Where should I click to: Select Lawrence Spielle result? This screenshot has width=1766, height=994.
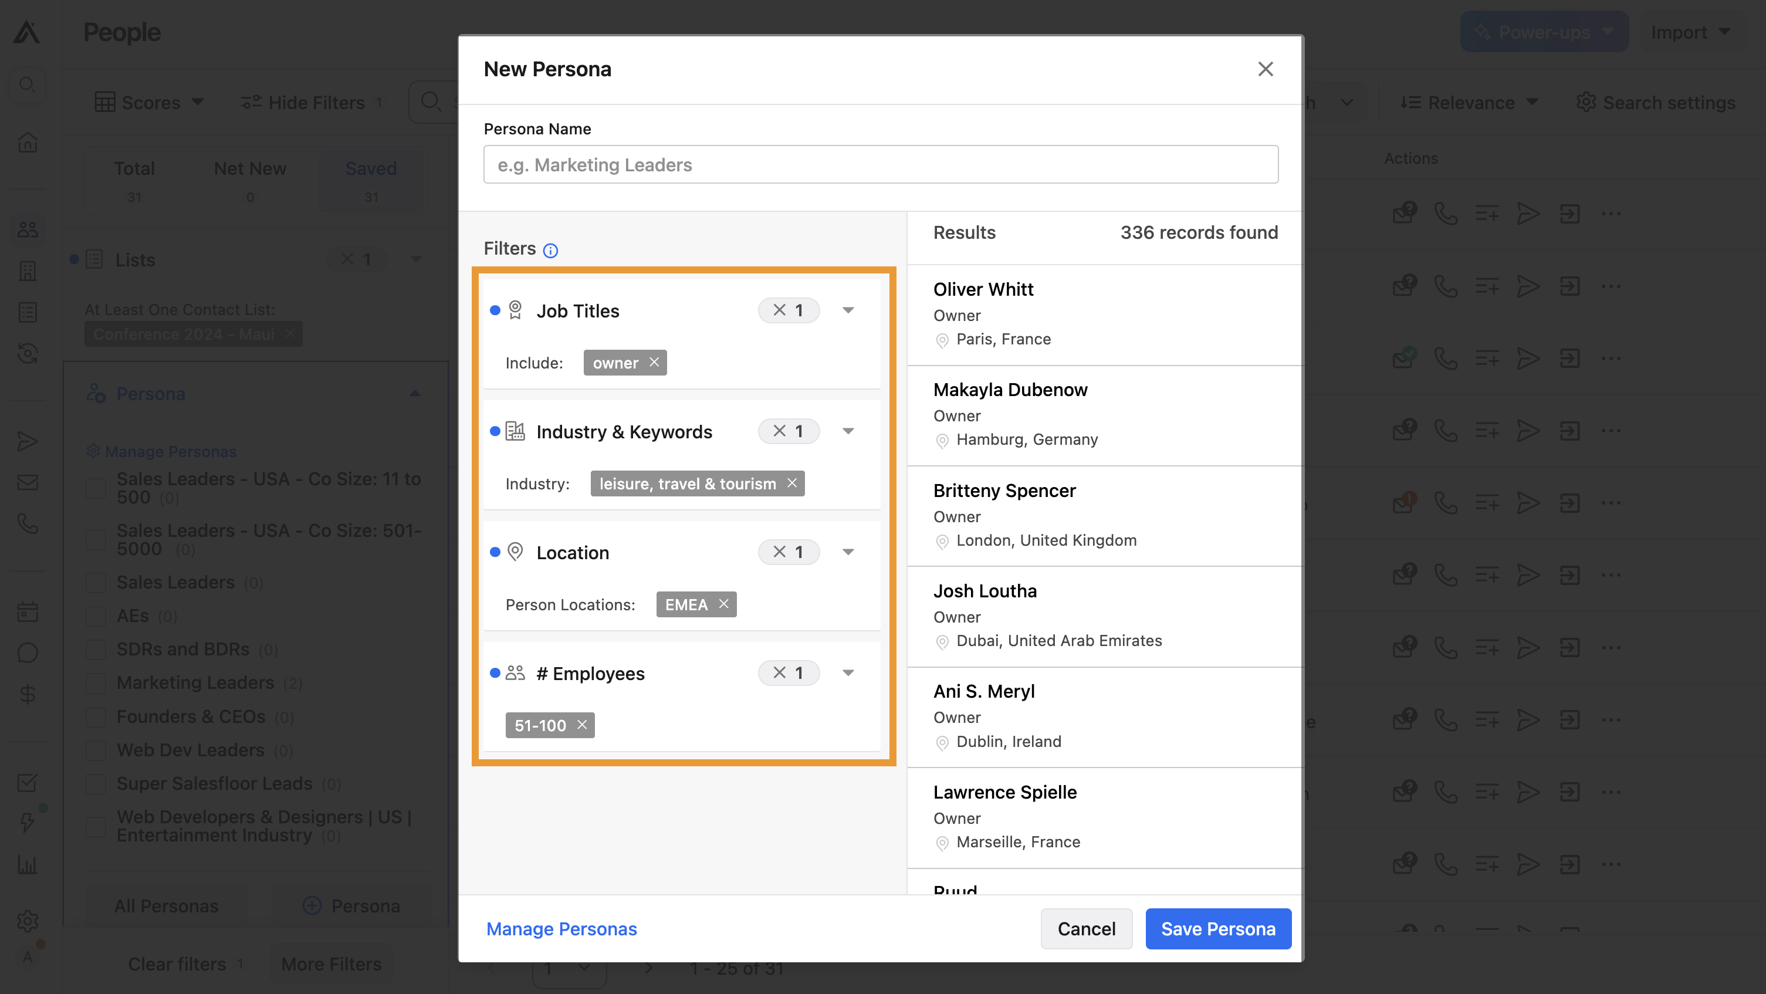pos(1105,818)
